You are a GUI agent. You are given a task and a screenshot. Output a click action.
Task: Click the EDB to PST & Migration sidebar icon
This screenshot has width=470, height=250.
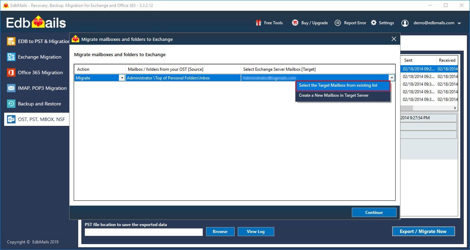[11, 41]
